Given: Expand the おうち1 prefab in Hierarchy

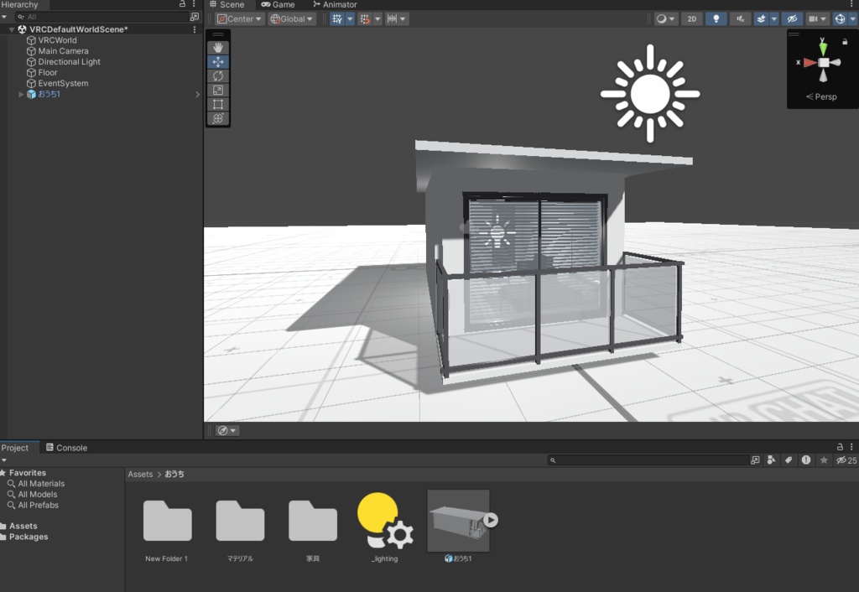Looking at the screenshot, I should pos(21,94).
